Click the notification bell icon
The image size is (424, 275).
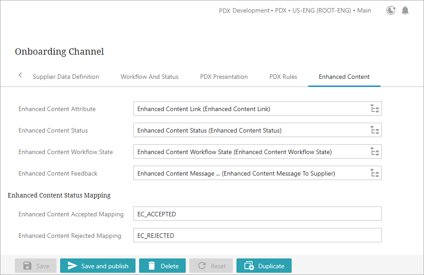click(x=405, y=10)
